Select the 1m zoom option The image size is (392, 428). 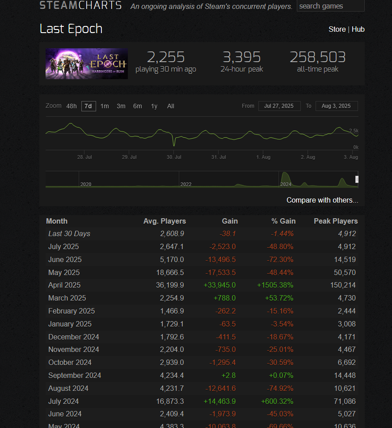[x=105, y=106]
